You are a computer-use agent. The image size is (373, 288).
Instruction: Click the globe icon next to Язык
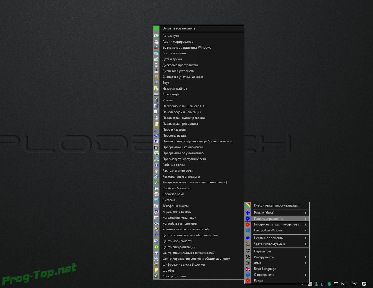tap(248, 263)
